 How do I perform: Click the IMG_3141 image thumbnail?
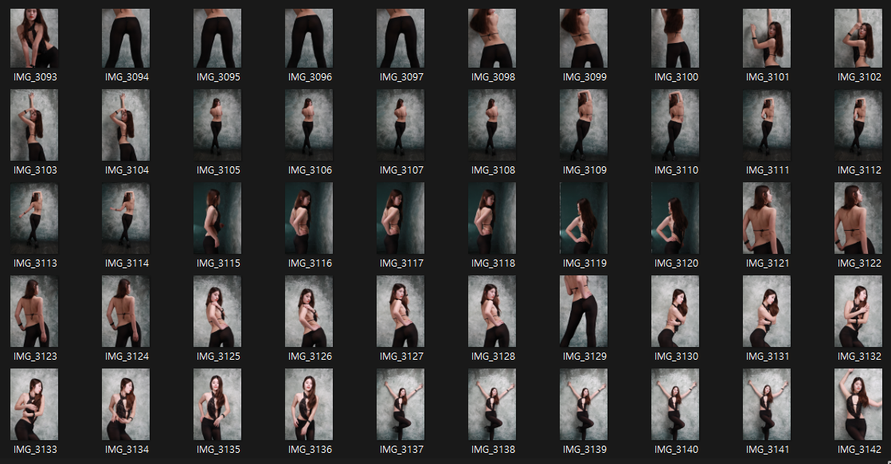coord(767,404)
